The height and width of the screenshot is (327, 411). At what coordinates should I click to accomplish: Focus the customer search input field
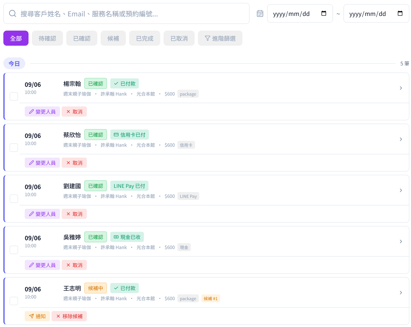pyautogui.click(x=126, y=13)
